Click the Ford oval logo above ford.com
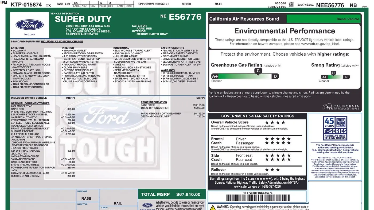This screenshot has height=210, width=374. click(x=29, y=25)
